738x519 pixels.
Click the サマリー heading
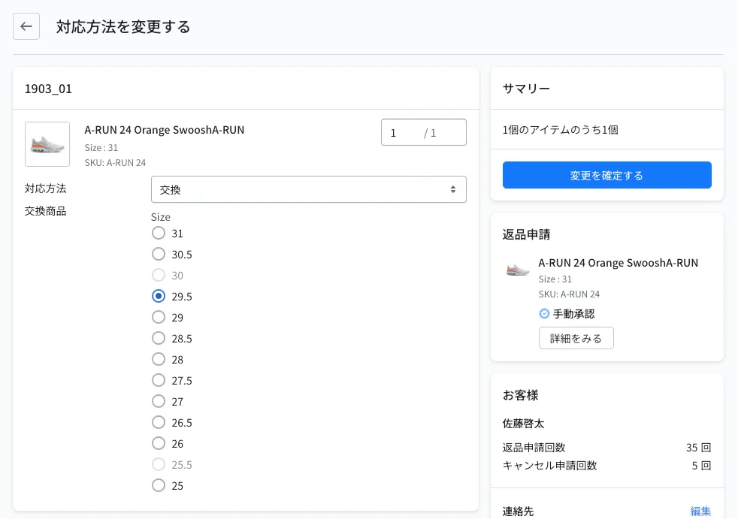(526, 89)
